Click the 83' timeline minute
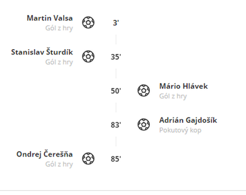The width and height of the screenshot is (246, 195). 116,125
